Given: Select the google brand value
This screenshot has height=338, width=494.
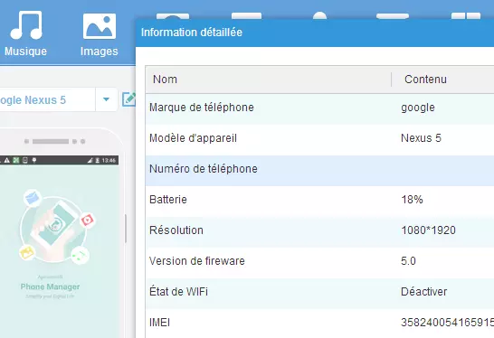Looking at the screenshot, I should click(x=418, y=108).
